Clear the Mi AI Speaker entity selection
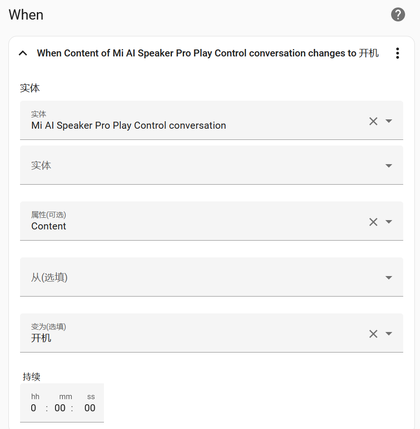The width and height of the screenshot is (420, 429). (x=373, y=121)
